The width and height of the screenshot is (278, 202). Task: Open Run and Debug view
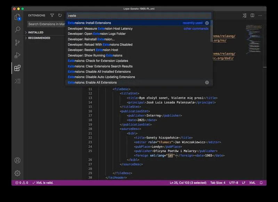click(x=17, y=55)
